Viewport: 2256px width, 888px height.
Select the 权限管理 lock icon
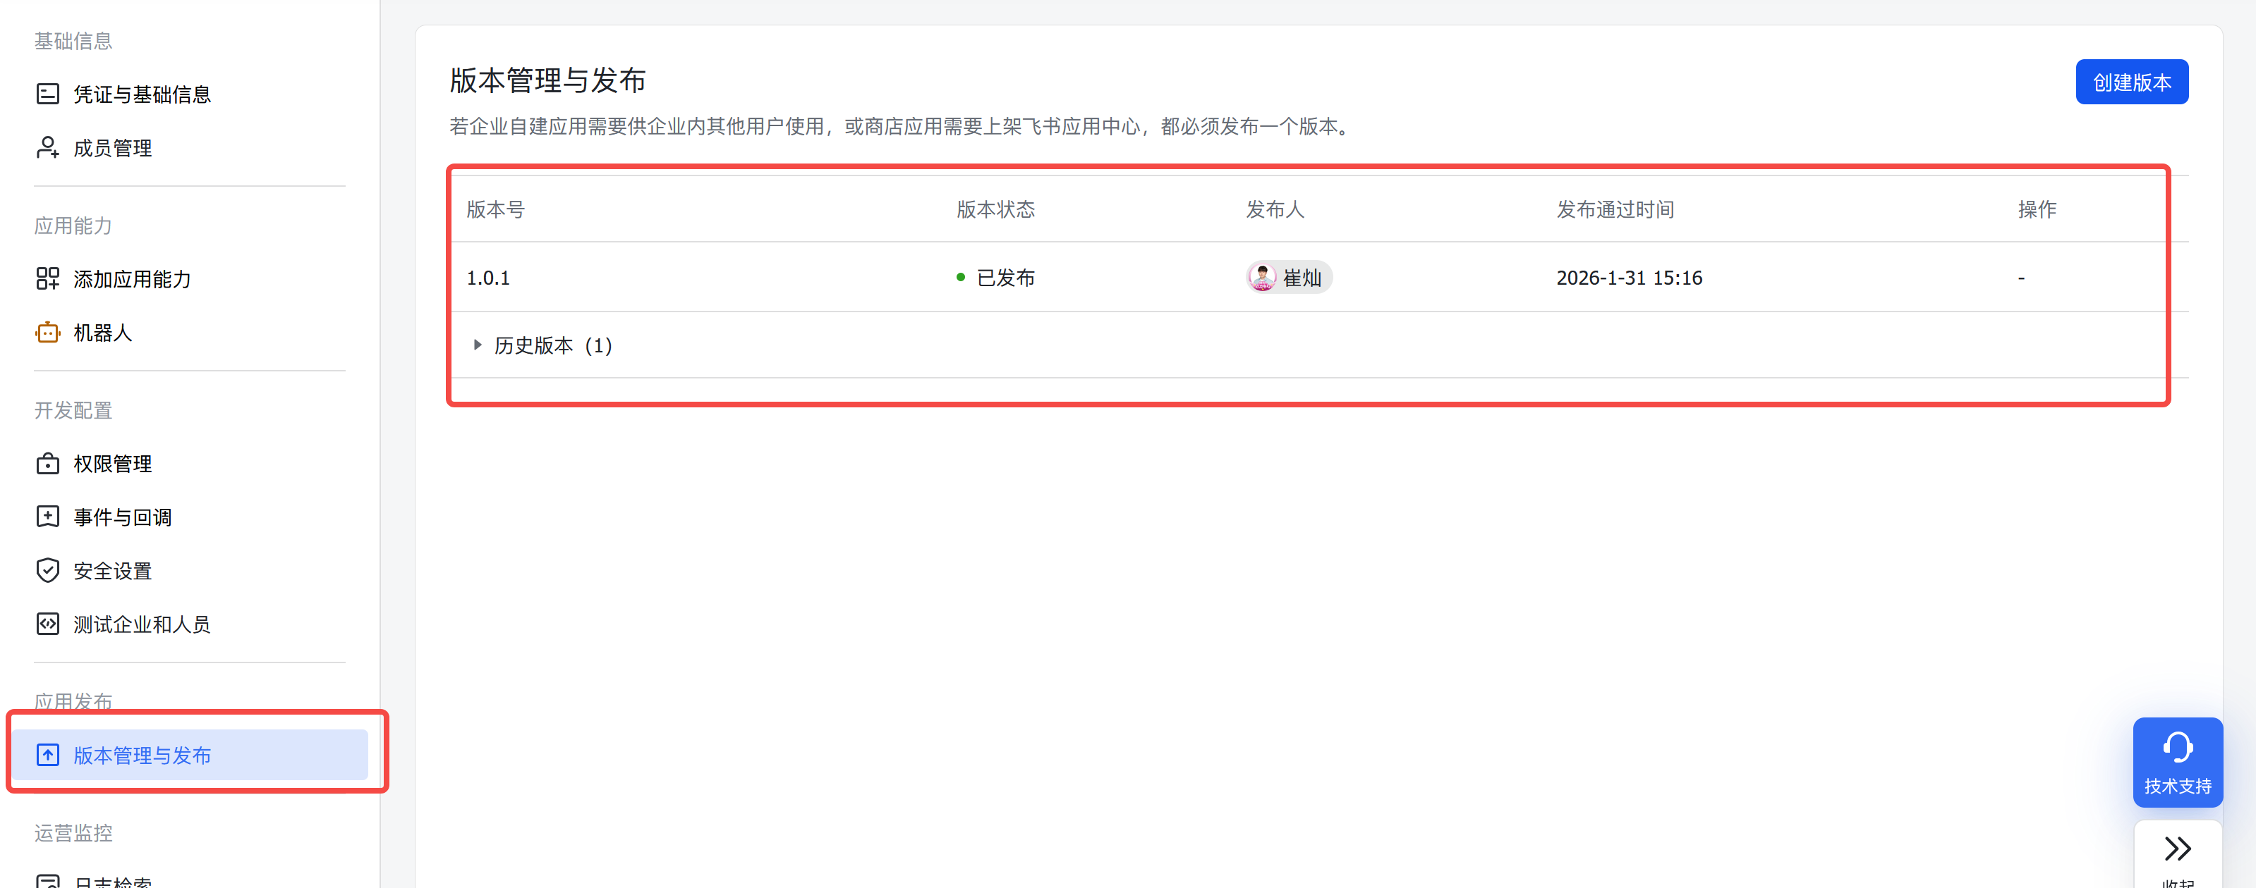(47, 463)
